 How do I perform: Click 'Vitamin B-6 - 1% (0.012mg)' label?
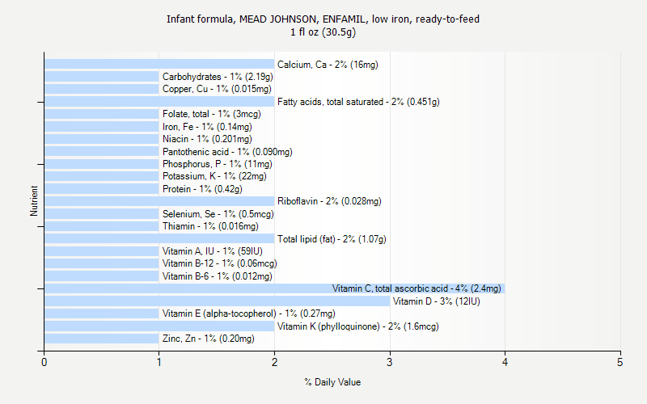click(217, 276)
